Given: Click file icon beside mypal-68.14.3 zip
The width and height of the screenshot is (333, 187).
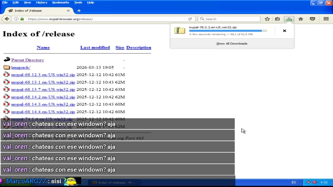Looking at the screenshot, I should [x=7, y=104].
